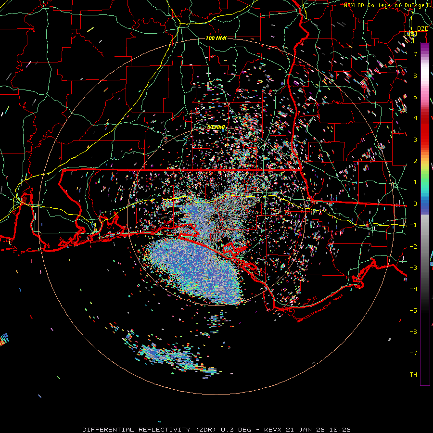Click the "0.3 DEG" elevation angle text
Screen dimensions: 433x433
(236, 430)
